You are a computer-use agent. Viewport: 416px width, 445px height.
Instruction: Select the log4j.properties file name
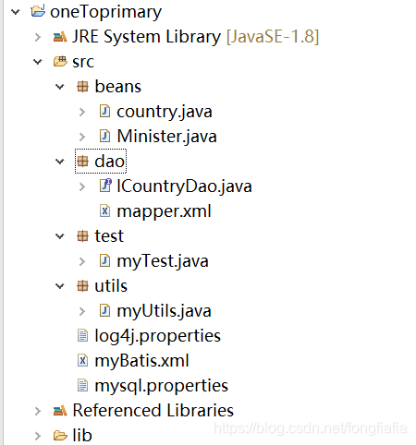[158, 336]
